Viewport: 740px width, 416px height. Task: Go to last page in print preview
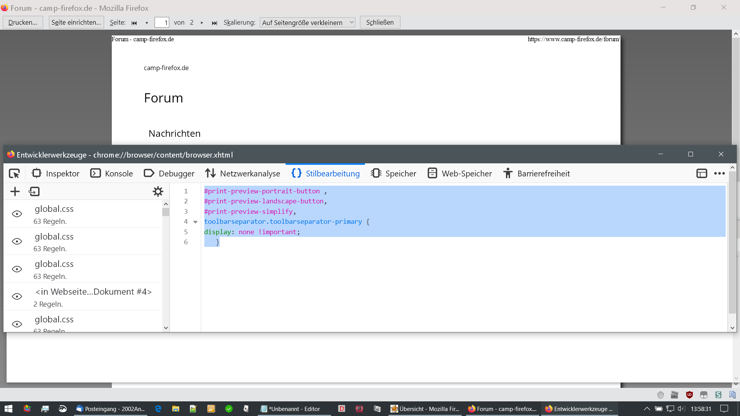tap(214, 23)
